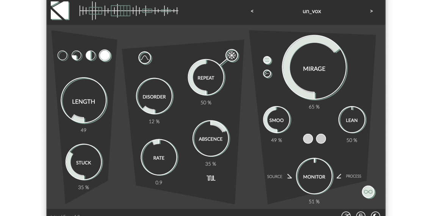Click the PROCESS angle arrow icon
Screen dimensions: 432x216
(339, 176)
